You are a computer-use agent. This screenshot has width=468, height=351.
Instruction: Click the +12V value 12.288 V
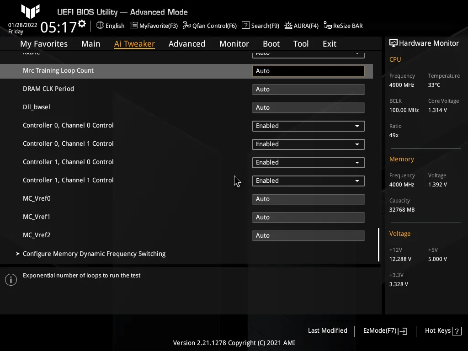pyautogui.click(x=400, y=259)
